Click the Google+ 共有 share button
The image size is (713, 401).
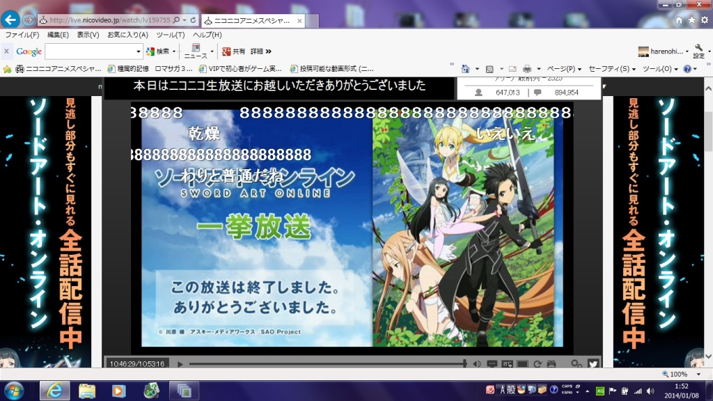234,52
